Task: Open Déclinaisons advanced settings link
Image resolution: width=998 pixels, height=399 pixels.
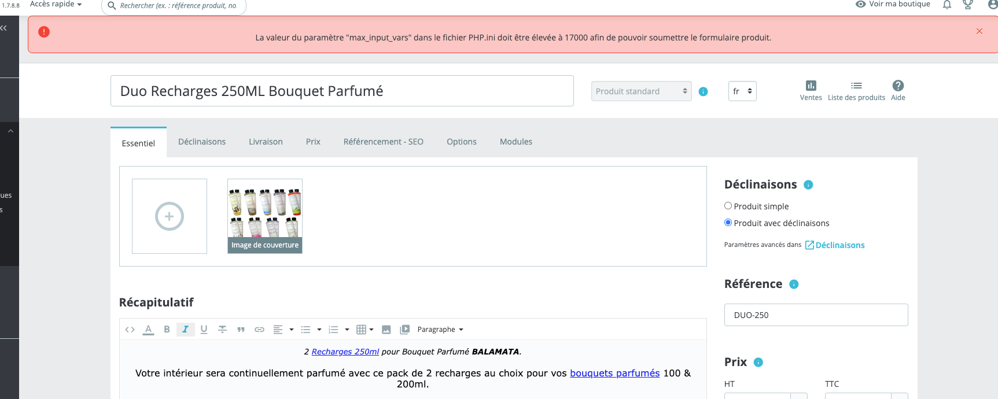Action: click(835, 245)
